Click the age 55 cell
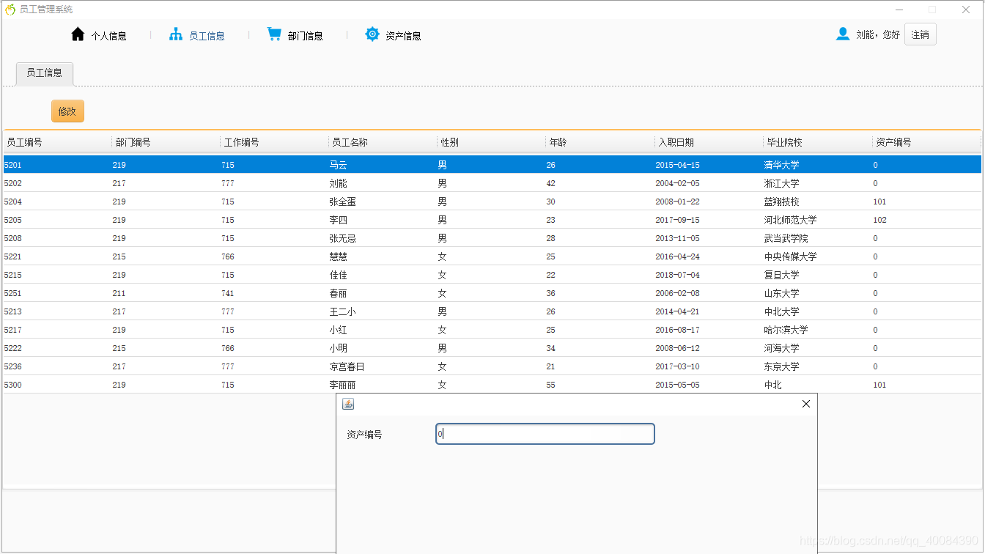 (x=600, y=385)
